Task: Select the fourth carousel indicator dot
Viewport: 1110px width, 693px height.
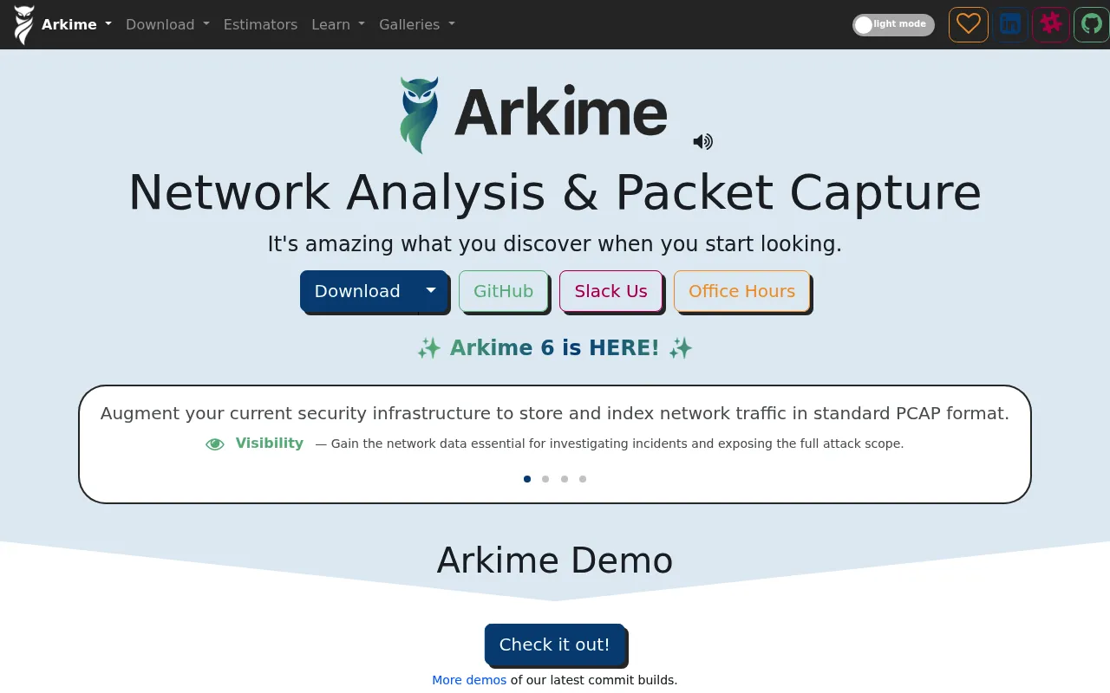Action: (583, 479)
